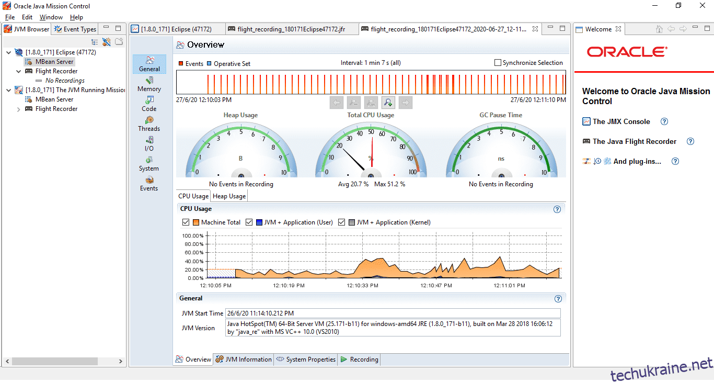Open the System tab group
This screenshot has height=382, width=714.
coord(149,164)
